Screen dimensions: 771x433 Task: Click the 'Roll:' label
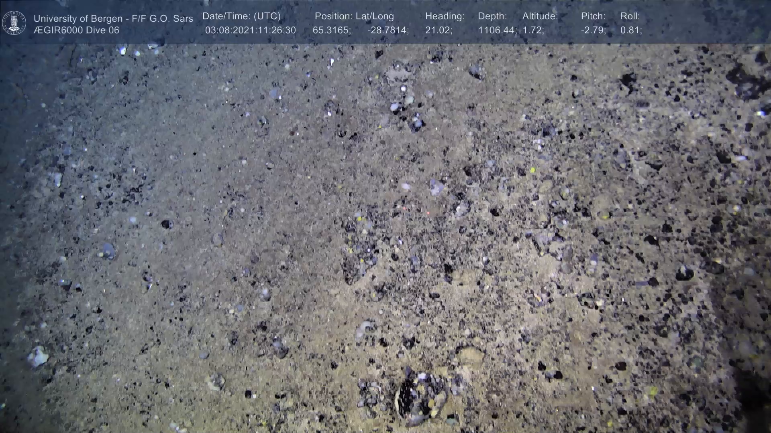coord(630,16)
